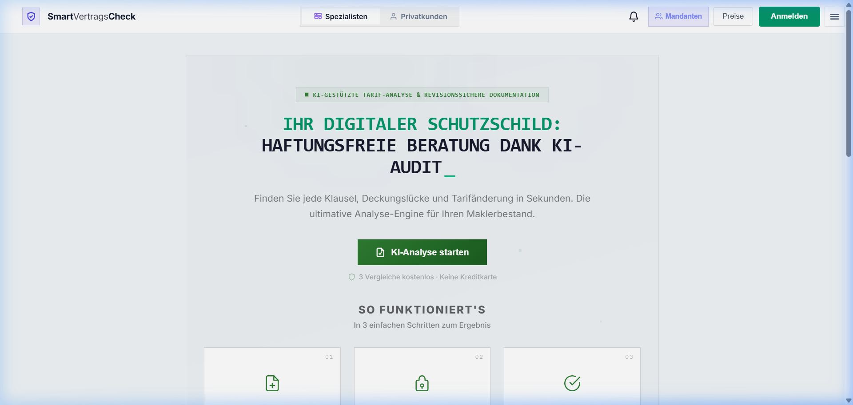Switch to the Privatkunden mode
The height and width of the screenshot is (405, 853).
pos(419,16)
